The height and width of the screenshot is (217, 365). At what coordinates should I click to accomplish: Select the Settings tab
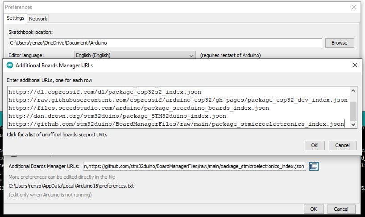point(16,18)
